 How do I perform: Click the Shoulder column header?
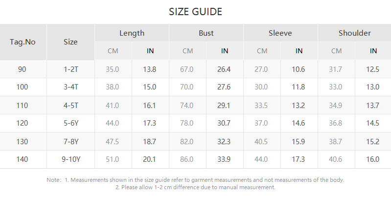tap(354, 33)
